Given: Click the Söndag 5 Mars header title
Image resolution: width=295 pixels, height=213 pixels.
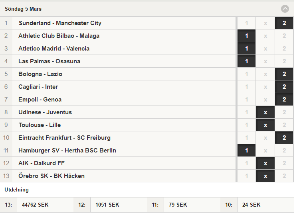Looking at the screenshot, I should click(x=23, y=9).
